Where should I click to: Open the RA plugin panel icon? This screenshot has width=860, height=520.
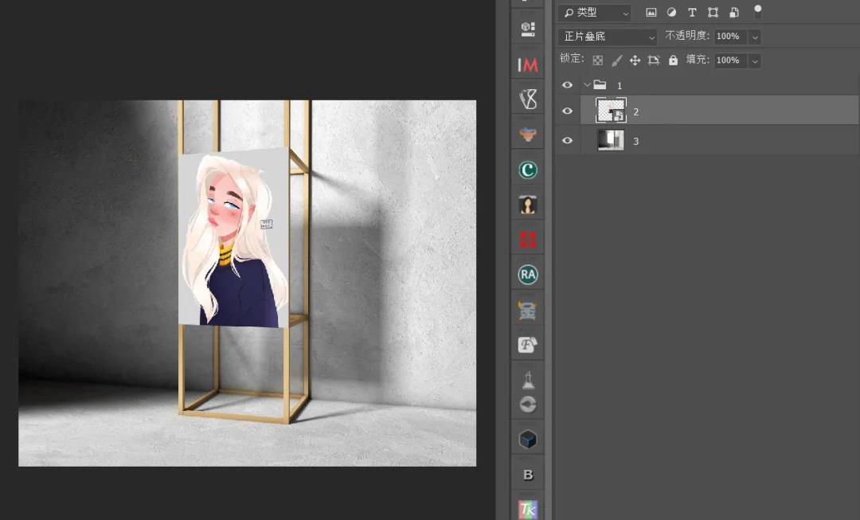click(x=527, y=275)
